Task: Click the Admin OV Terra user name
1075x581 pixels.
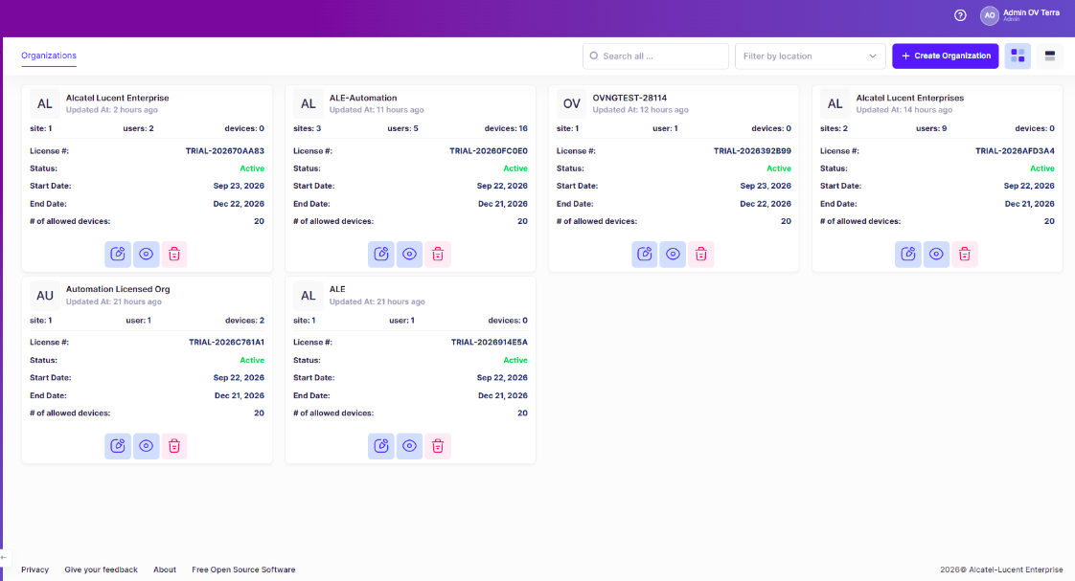Action: coord(1031,12)
